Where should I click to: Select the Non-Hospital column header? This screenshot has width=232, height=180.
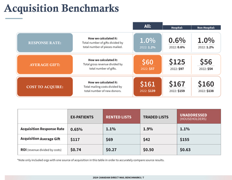pyautogui.click(x=206, y=27)
